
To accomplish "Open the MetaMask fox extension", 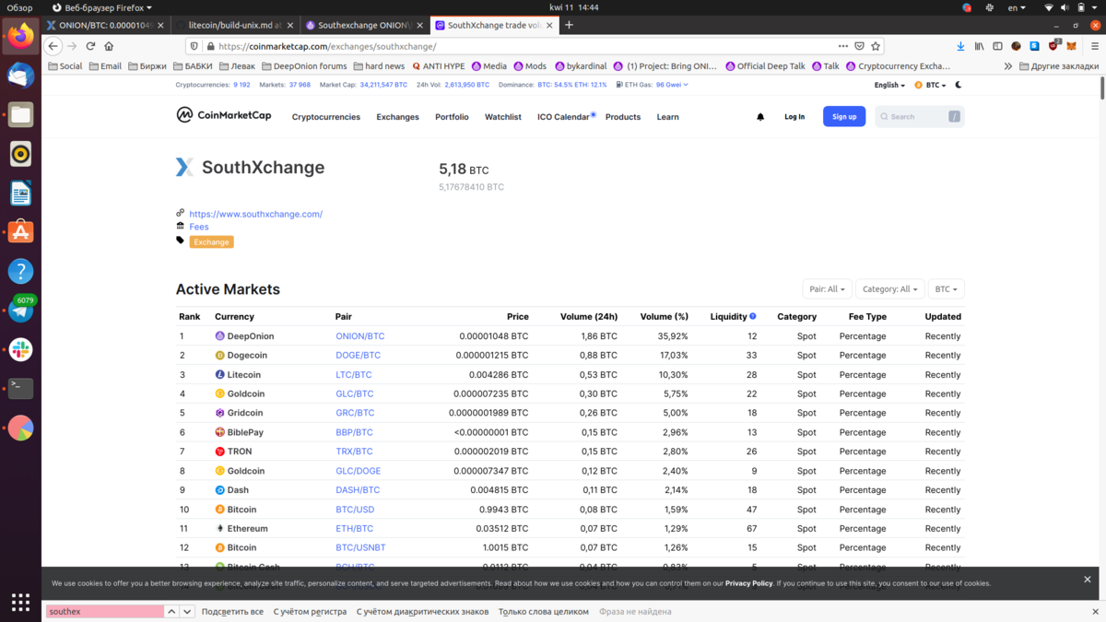I will tap(1071, 46).
